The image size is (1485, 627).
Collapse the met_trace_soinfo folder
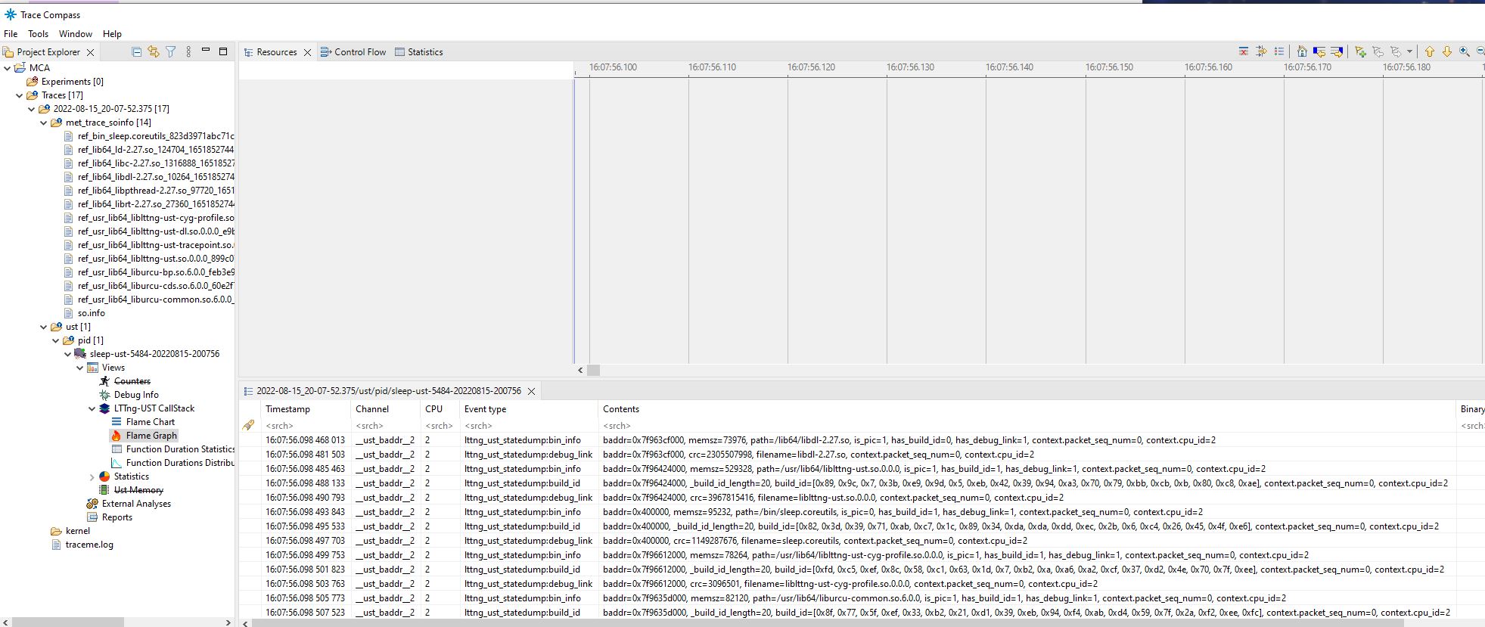click(44, 123)
